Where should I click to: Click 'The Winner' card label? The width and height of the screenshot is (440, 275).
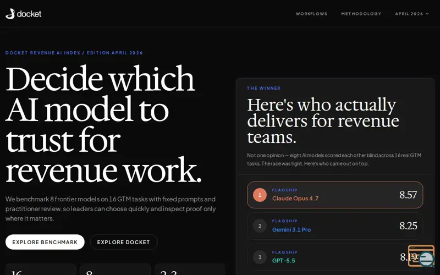click(263, 88)
